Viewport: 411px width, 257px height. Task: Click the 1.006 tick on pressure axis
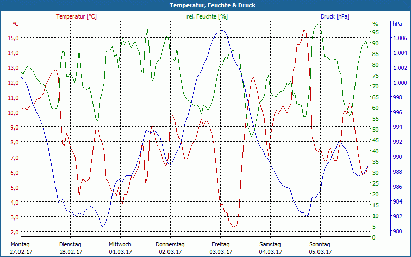(400, 38)
